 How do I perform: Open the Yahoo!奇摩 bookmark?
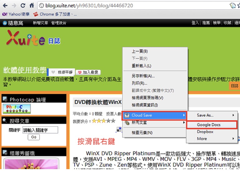16,14
